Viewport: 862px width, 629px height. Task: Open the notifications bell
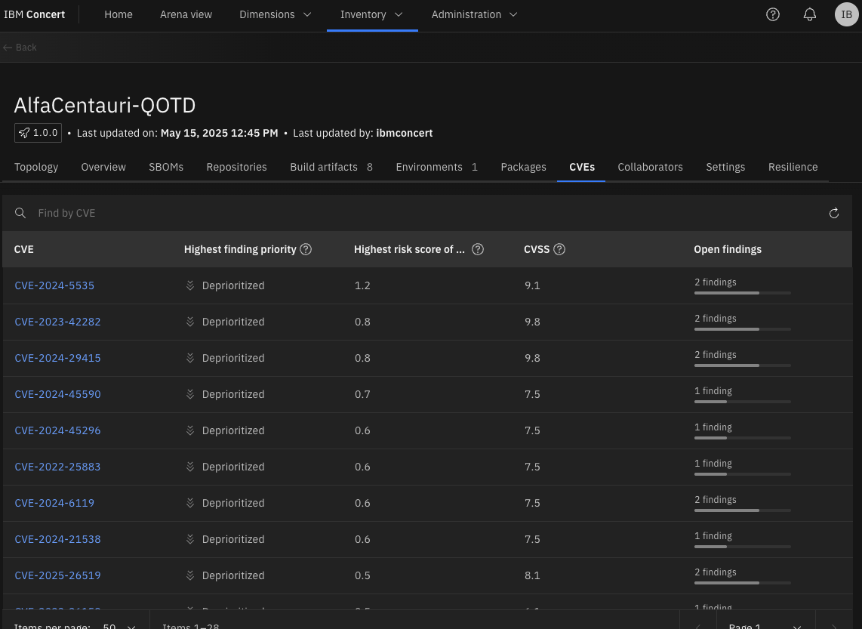(x=810, y=15)
